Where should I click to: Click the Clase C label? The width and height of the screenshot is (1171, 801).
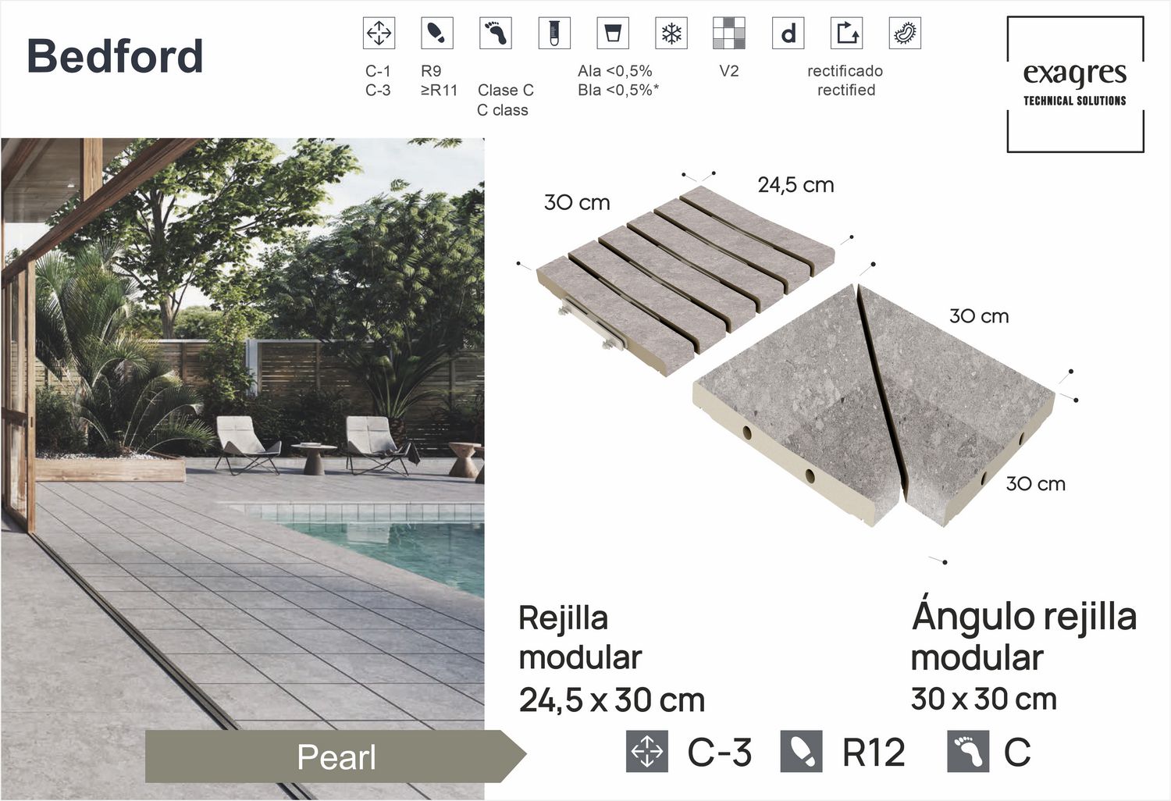506,91
